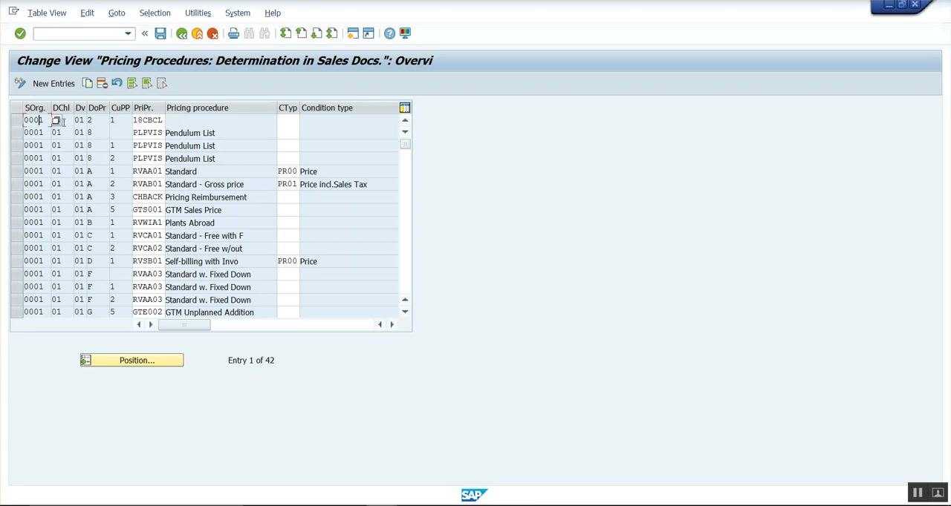Click the "Self-billing with Invo" description
The width and height of the screenshot is (951, 506).
pyautogui.click(x=201, y=261)
